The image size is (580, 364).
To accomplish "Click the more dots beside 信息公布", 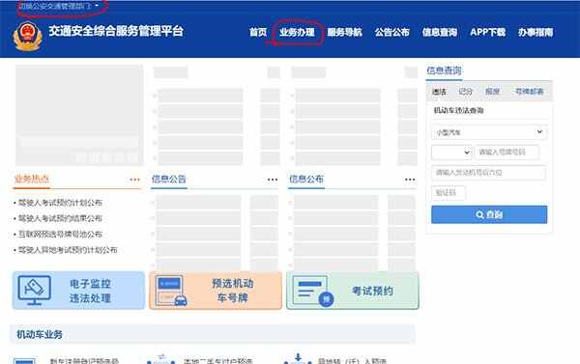I will pyautogui.click(x=410, y=180).
